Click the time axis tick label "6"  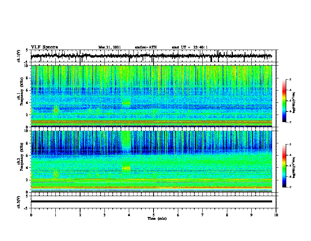[178, 215]
